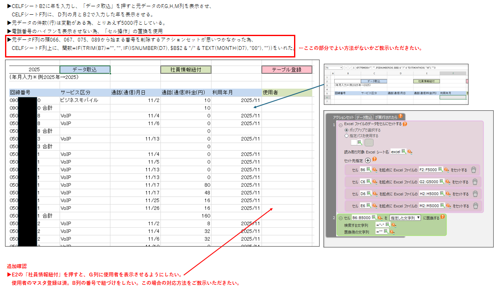Delete the E6 from M2:M5000 mapping row
500x289 pixels.
pyautogui.click(x=475, y=206)
